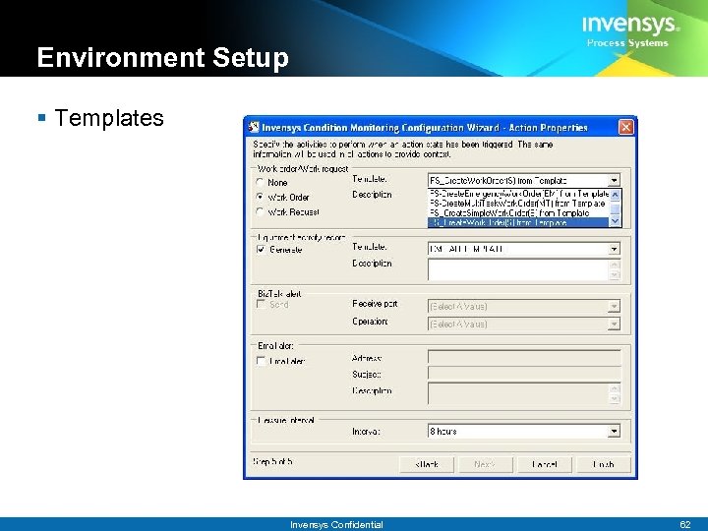Click the email Address field

point(524,358)
